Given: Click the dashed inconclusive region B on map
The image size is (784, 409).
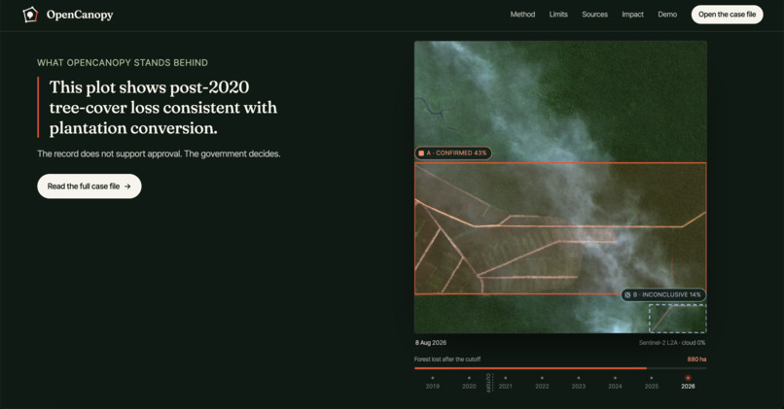Looking at the screenshot, I should pos(678,318).
